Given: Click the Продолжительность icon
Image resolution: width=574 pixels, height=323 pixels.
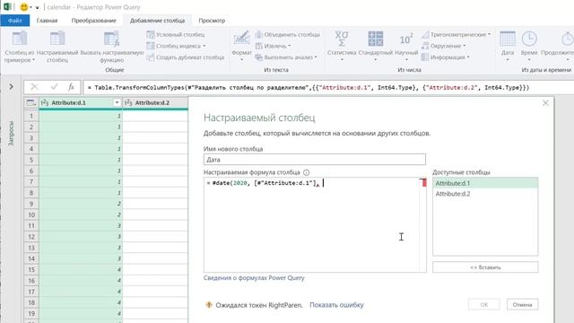Looking at the screenshot, I should point(567,39).
